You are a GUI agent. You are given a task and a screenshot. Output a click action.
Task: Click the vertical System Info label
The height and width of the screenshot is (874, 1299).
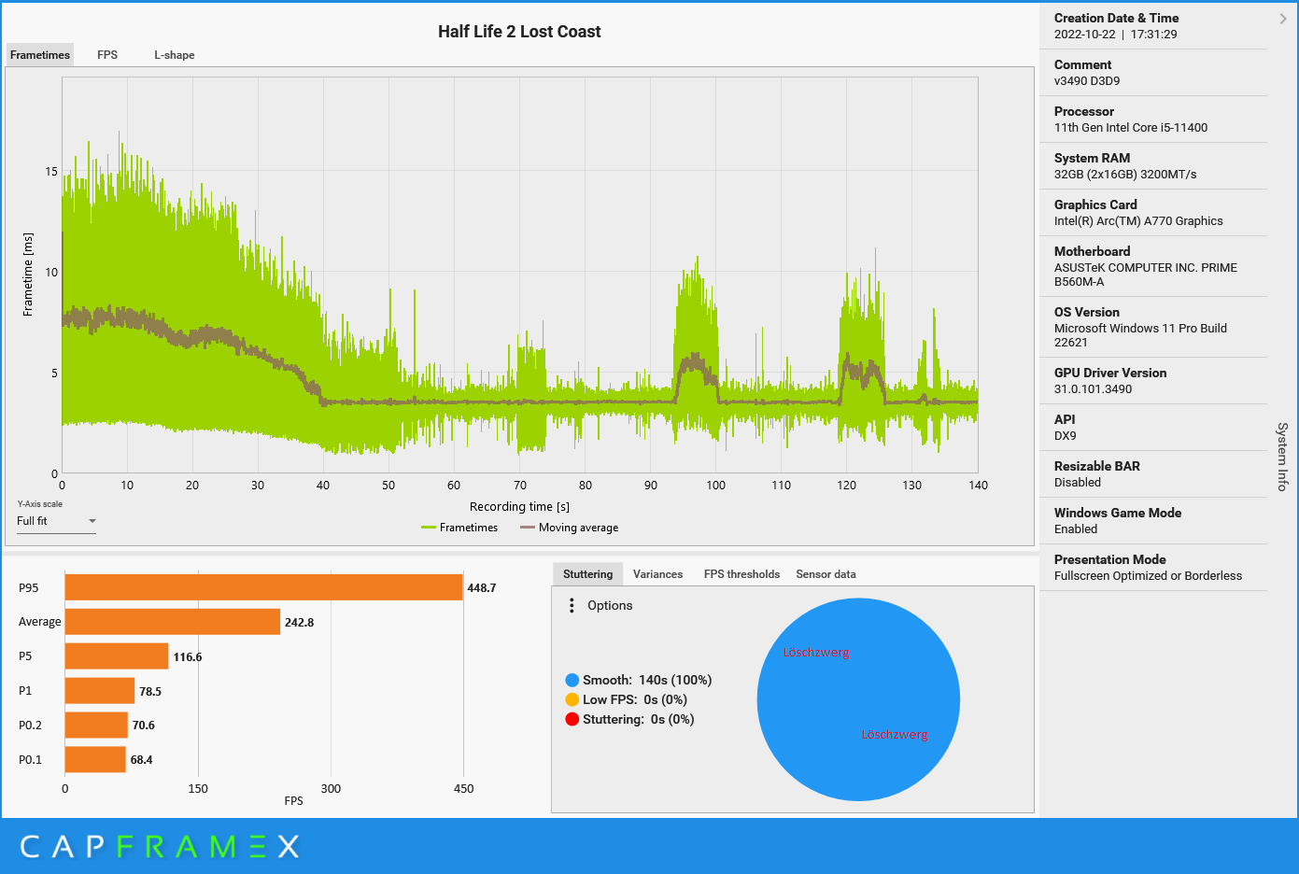pos(1282,457)
